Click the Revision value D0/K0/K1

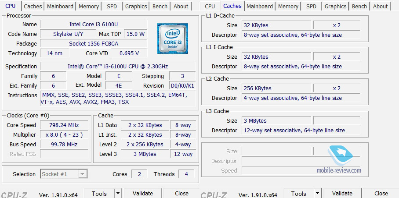click(182, 86)
